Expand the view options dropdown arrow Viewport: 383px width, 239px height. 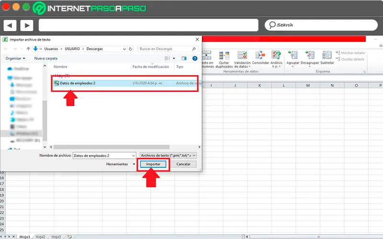pyautogui.click(x=174, y=58)
